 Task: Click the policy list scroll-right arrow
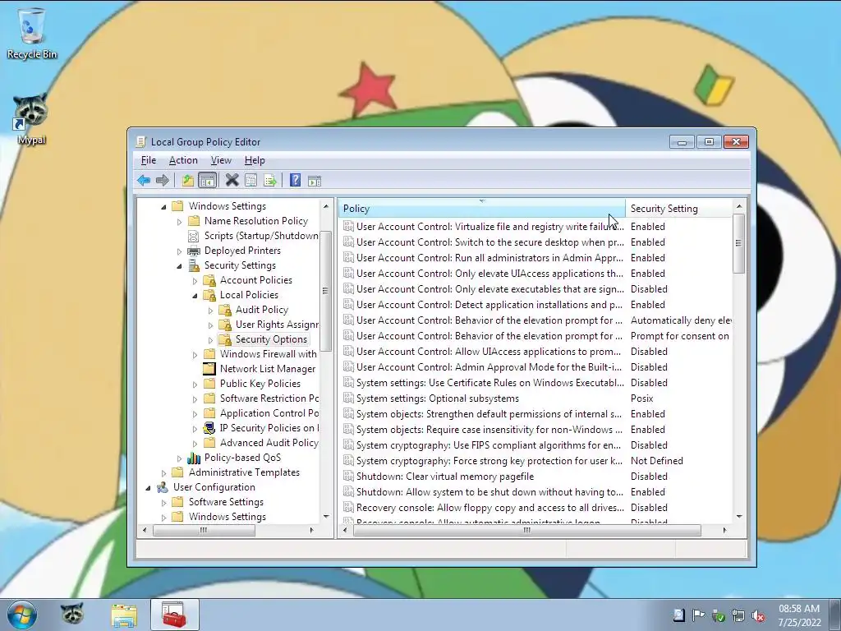pos(724,530)
